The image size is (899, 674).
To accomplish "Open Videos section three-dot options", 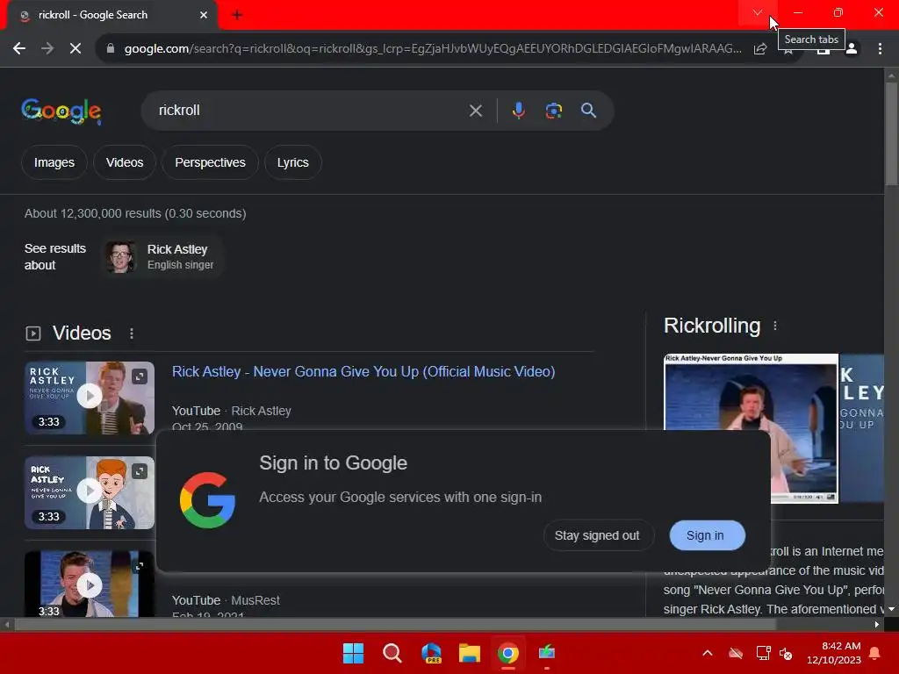I will pos(132,333).
